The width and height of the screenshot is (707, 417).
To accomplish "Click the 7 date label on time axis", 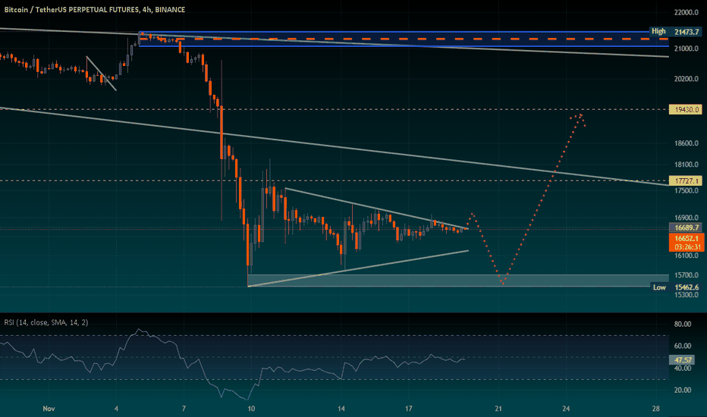I will click(184, 409).
